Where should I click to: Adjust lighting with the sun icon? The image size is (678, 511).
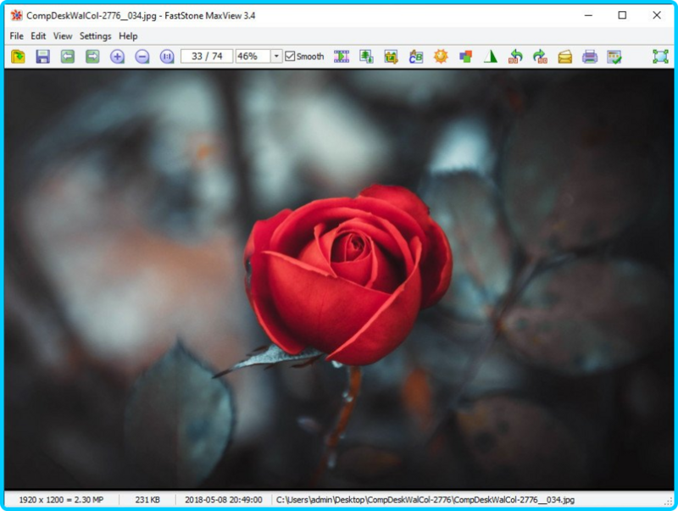tap(441, 57)
